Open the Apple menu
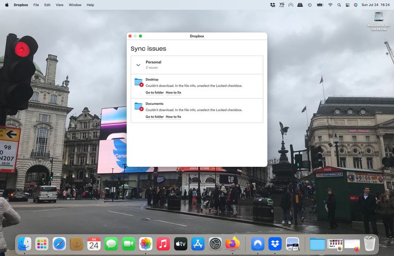 (x=6, y=5)
